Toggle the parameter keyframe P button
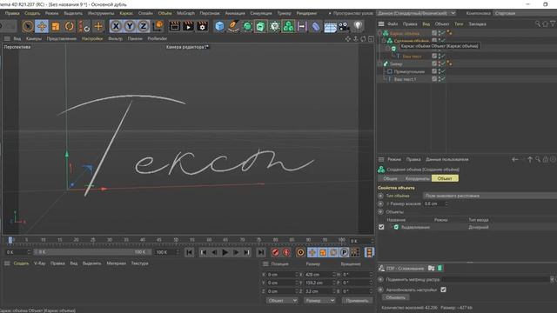The width and height of the screenshot is (557, 313). point(345,252)
